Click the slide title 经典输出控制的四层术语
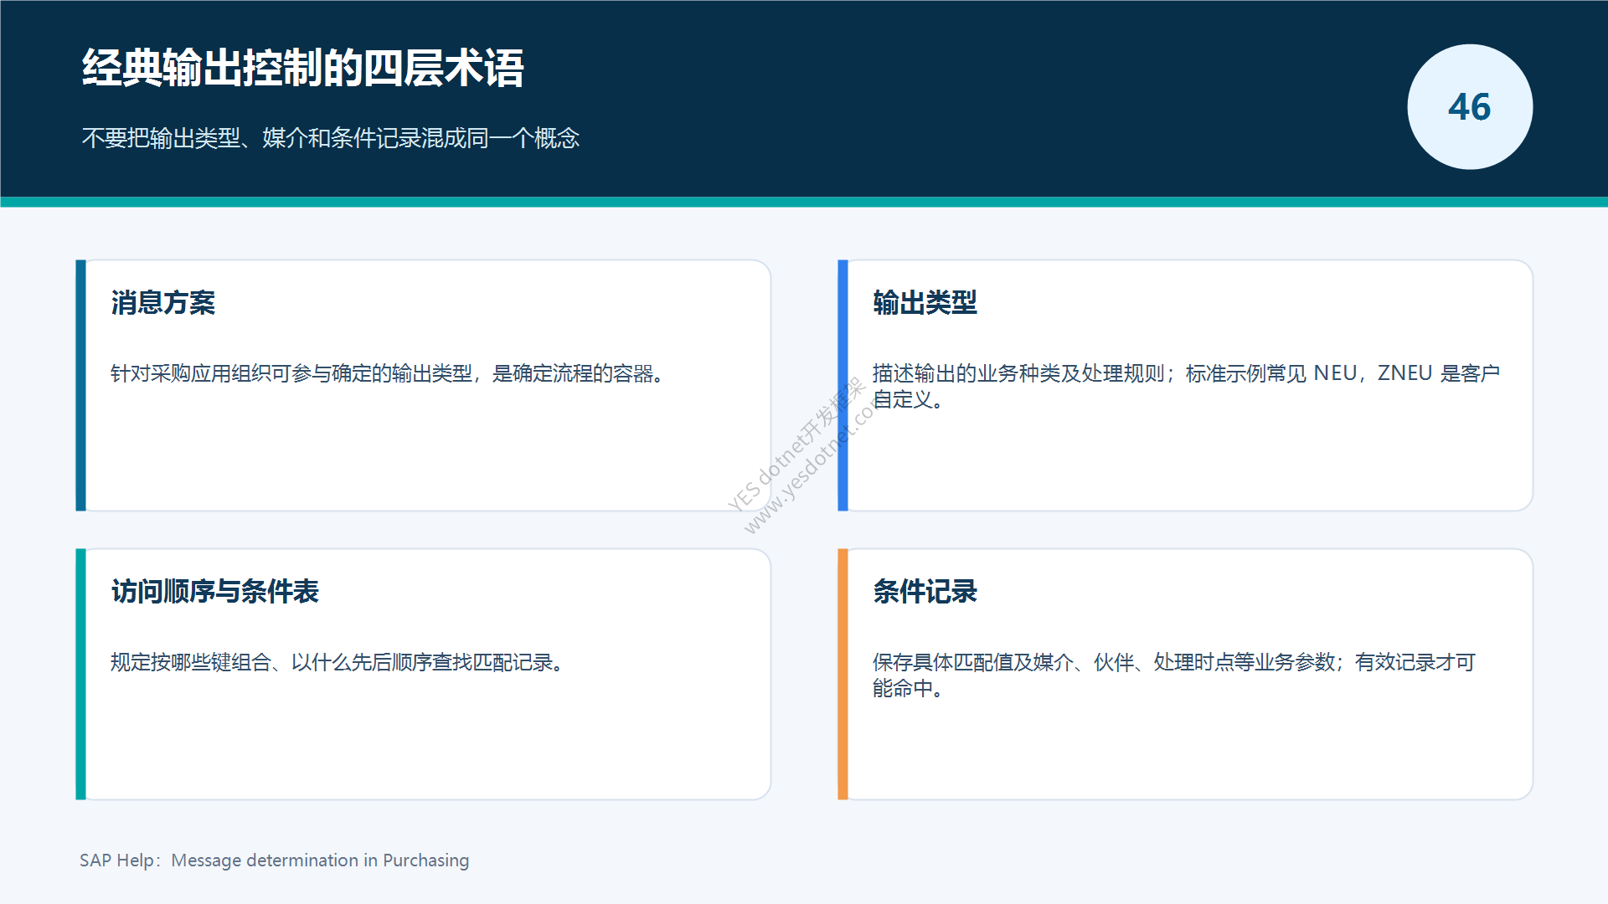Viewport: 1608px width, 904px height. pyautogui.click(x=302, y=68)
